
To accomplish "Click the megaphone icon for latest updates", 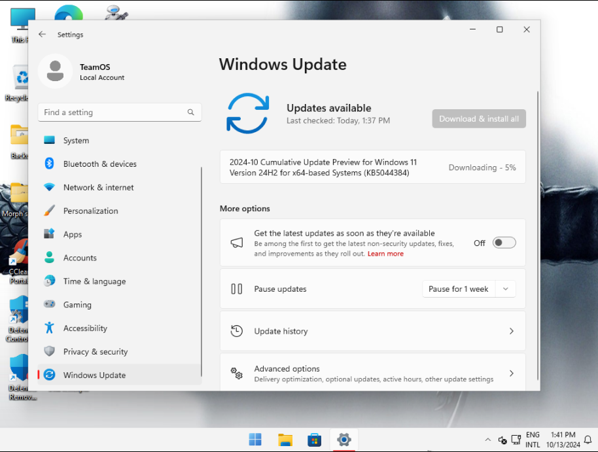I will [237, 243].
